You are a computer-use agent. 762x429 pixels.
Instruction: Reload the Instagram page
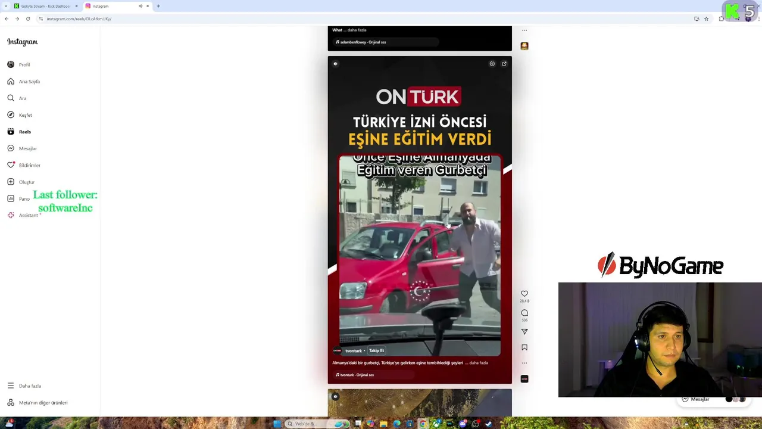28,18
